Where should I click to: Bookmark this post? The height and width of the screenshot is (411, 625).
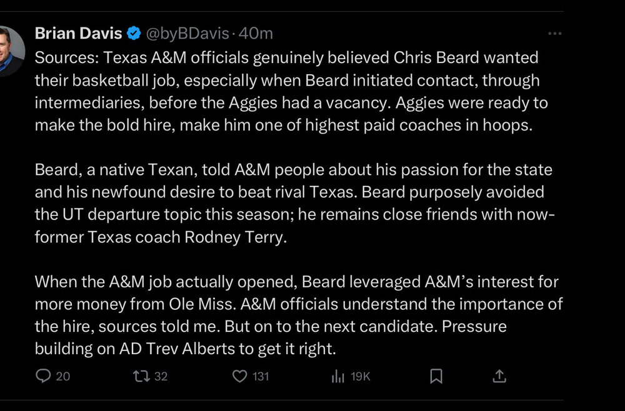point(436,376)
